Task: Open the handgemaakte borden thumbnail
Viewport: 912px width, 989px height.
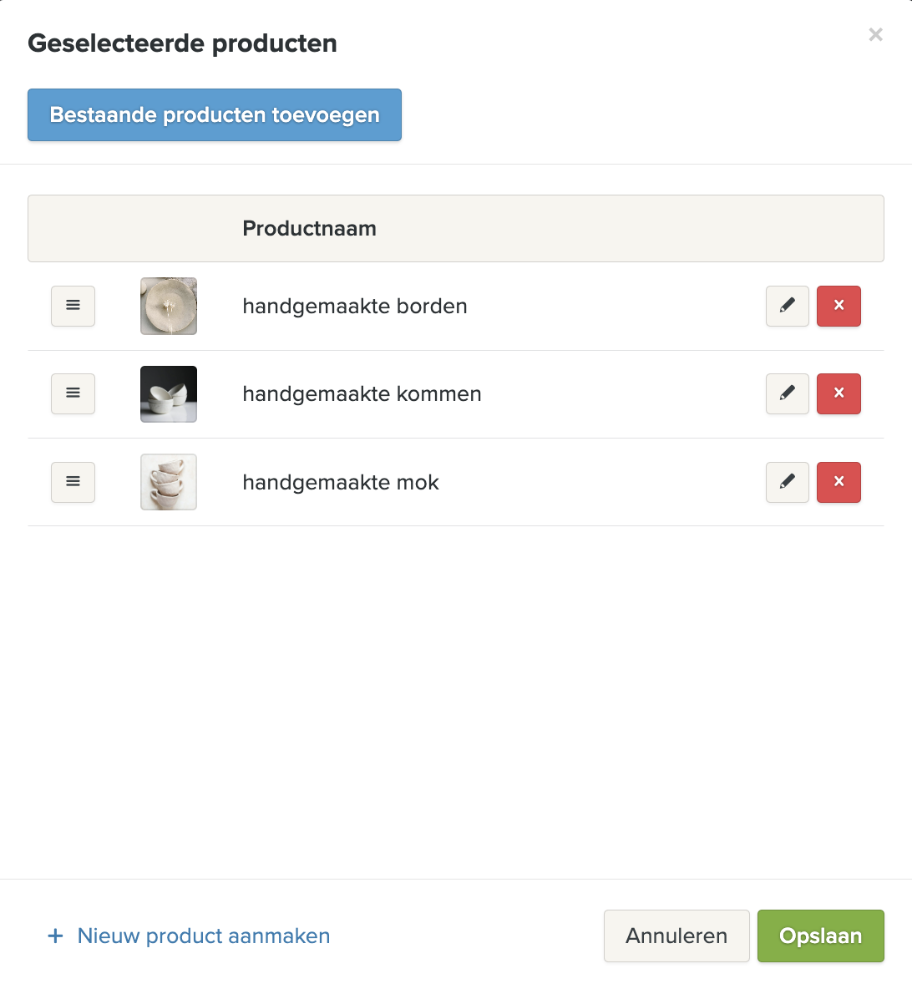Action: (x=169, y=306)
